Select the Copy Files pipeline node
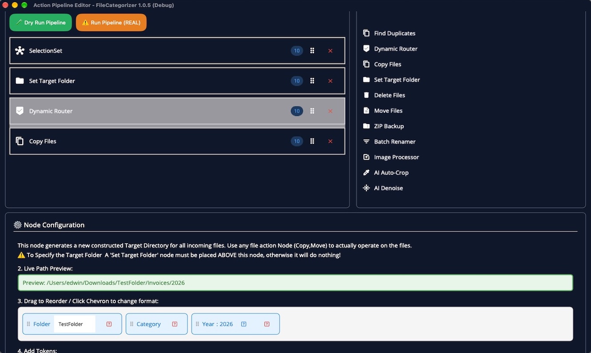Viewport: 591px width, 353px height. pos(177,141)
